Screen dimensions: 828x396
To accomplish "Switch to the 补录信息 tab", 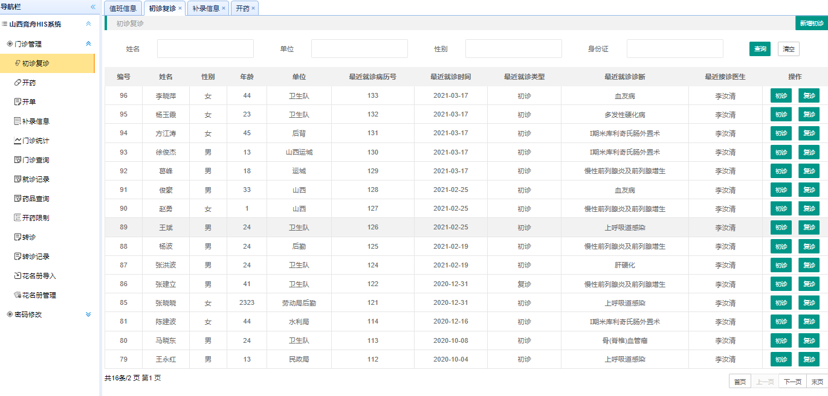I will coord(205,8).
